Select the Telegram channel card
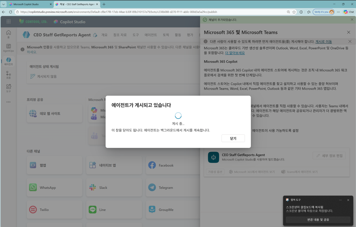Image resolution: width=356 pixels, height=227 pixels. [x=173, y=187]
